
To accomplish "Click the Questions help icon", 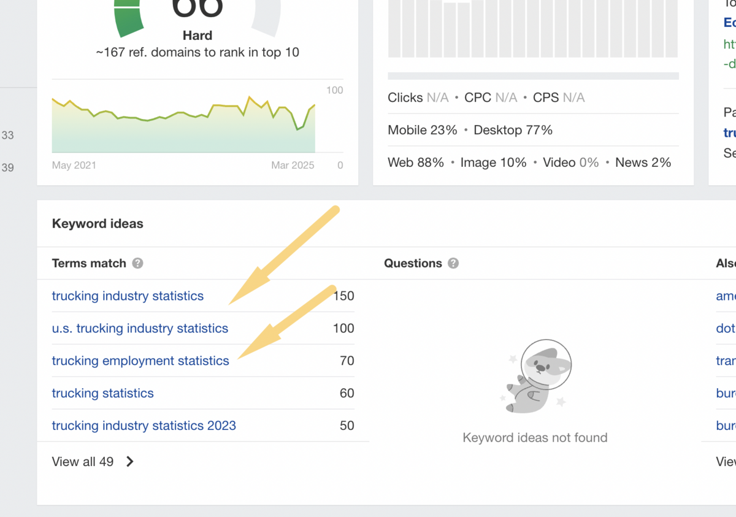I will [x=453, y=263].
